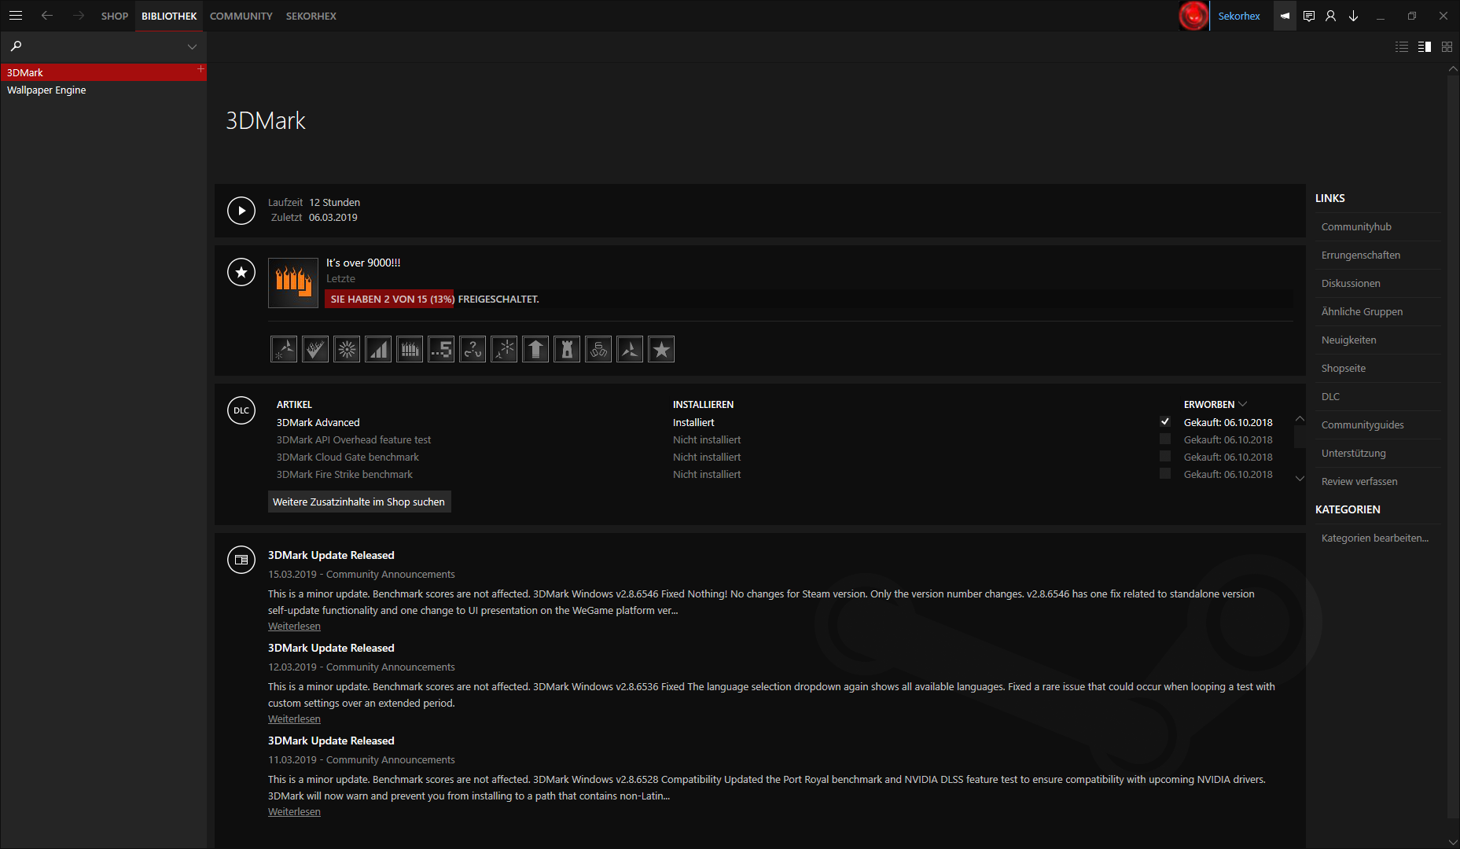The image size is (1460, 849).
Task: Open the Ähnliche Gruppen link
Action: (x=1362, y=311)
